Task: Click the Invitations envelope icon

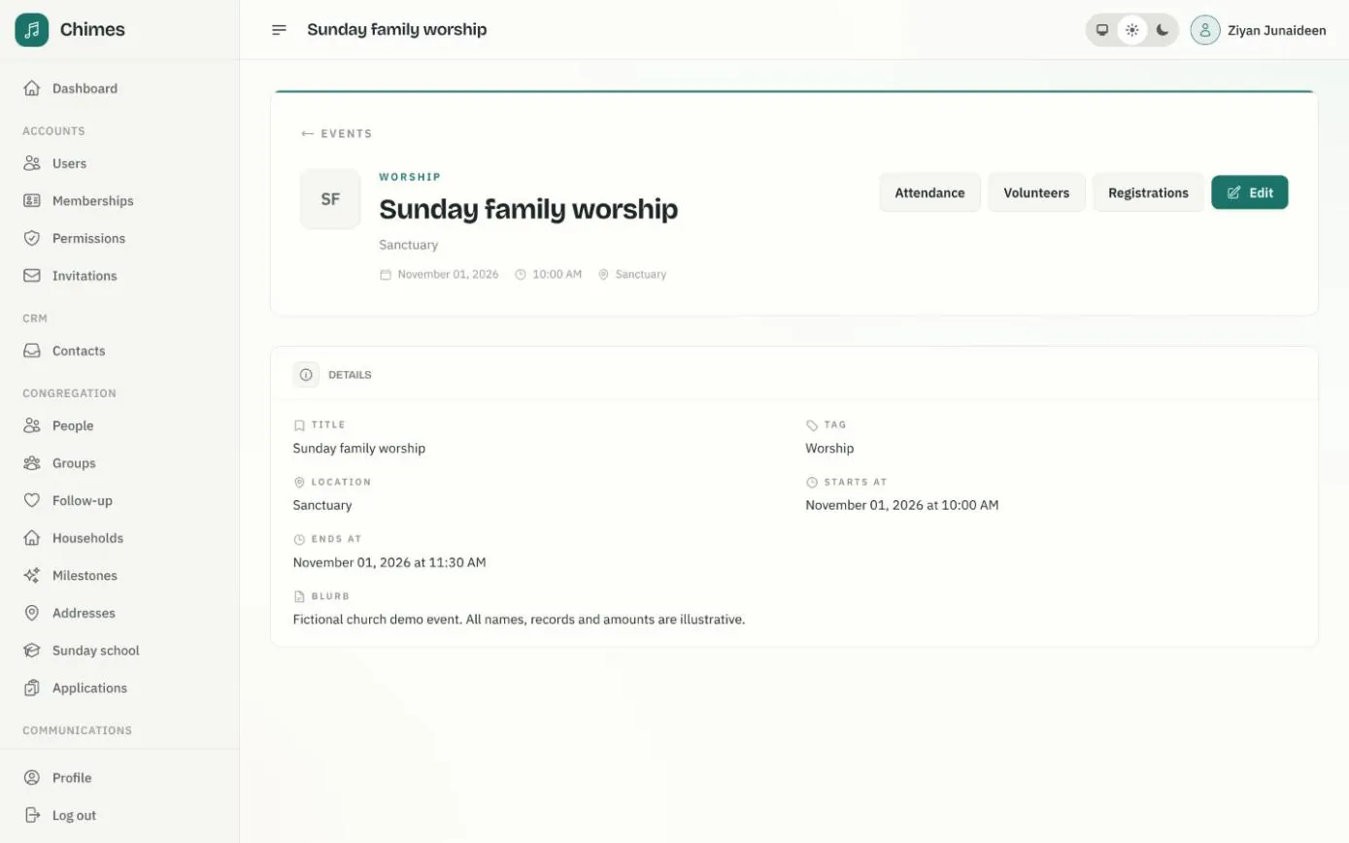Action: tap(32, 276)
